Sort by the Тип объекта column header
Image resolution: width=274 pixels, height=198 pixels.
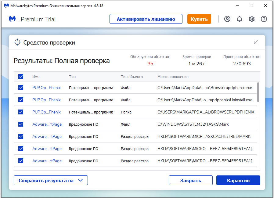point(132,77)
